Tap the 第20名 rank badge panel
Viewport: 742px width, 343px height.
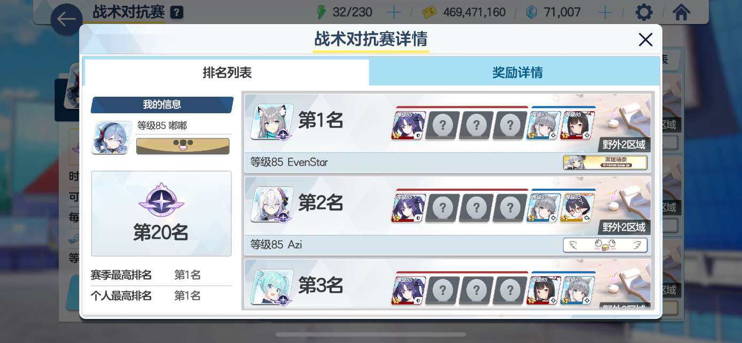(161, 214)
